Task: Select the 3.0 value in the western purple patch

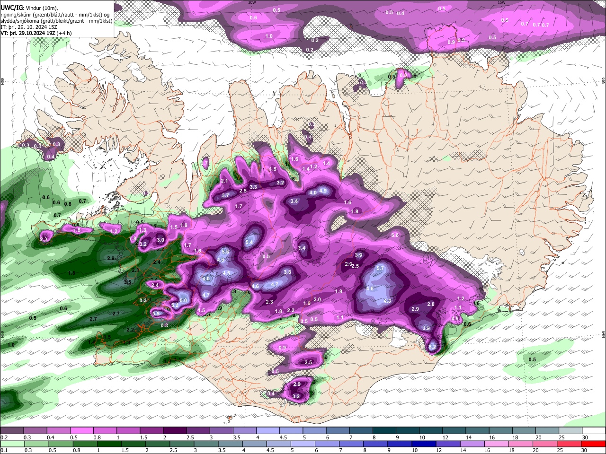Action: (160, 240)
